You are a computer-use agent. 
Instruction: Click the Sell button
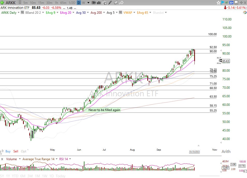point(16,151)
